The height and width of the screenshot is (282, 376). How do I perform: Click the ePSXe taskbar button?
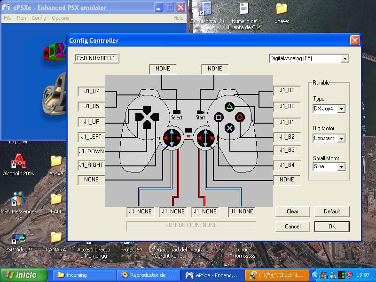click(213, 275)
